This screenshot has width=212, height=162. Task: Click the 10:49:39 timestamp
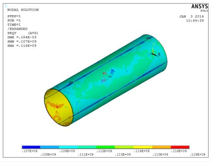pyautogui.click(x=195, y=21)
